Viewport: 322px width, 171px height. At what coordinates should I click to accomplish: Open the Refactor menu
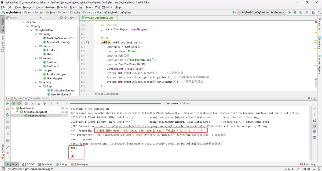62,7
